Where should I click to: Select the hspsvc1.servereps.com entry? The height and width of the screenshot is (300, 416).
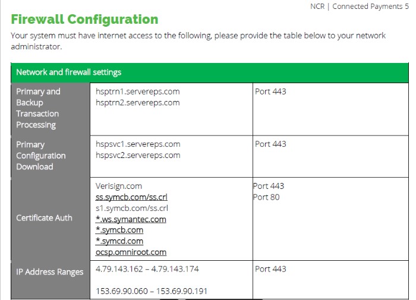138,144
